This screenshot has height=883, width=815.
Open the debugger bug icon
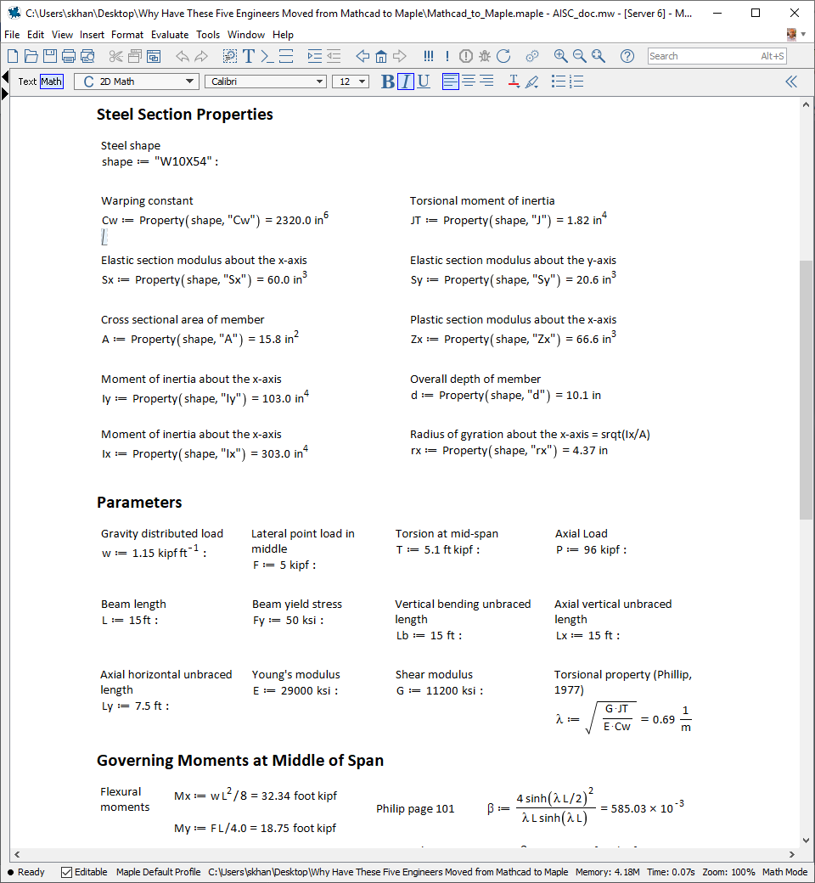tap(485, 56)
